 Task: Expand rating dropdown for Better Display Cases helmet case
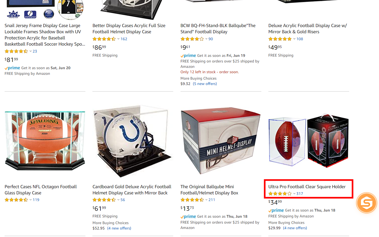pyautogui.click(x=118, y=39)
